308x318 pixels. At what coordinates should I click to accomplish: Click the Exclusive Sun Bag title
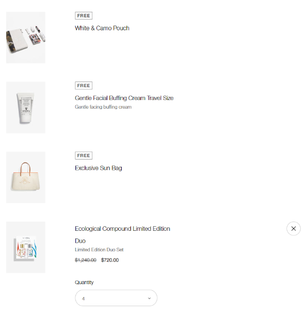pyautogui.click(x=99, y=168)
